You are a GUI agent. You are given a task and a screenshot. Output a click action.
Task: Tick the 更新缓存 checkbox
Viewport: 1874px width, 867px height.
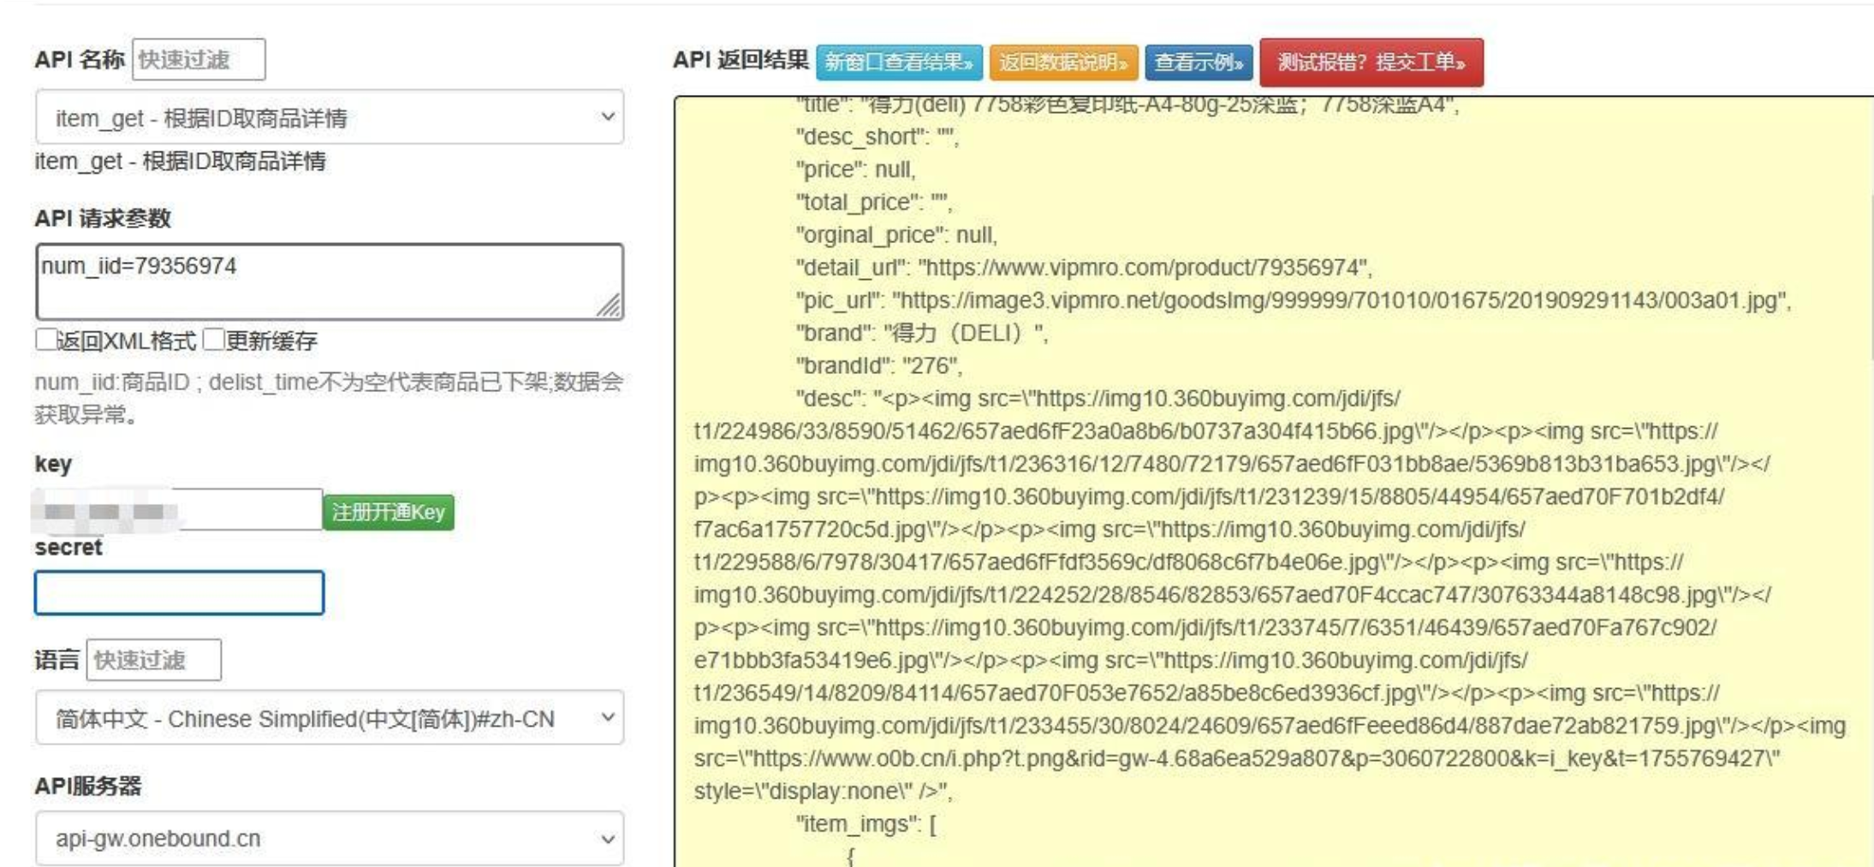pyautogui.click(x=214, y=340)
